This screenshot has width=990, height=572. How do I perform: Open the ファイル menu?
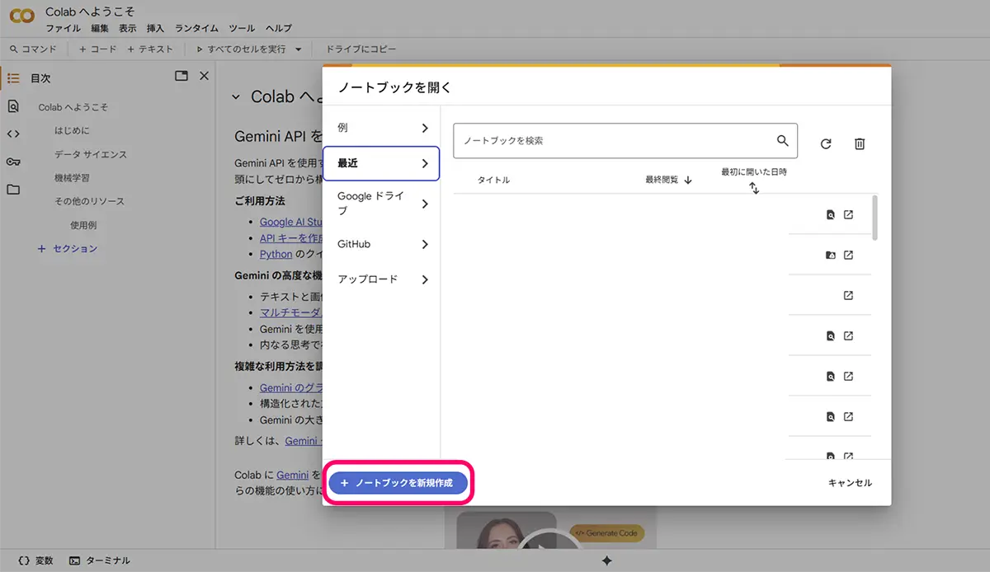[64, 28]
